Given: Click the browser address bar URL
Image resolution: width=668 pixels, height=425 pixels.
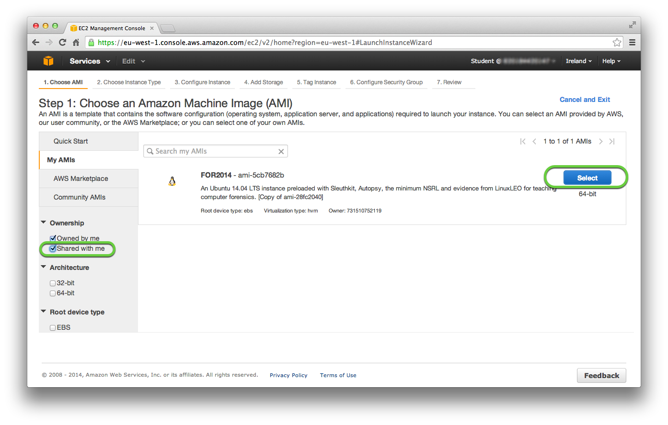Looking at the screenshot, I should (265, 43).
